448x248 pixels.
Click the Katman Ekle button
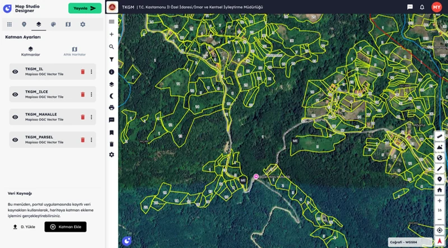pos(66,227)
